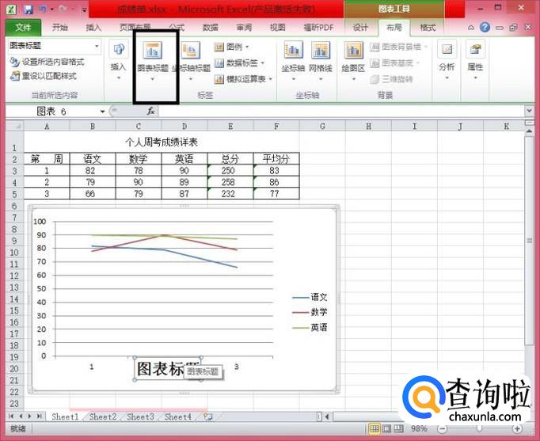Click the 图表标题 (Chart Title) ribbon button
This screenshot has height=441, width=540.
click(x=152, y=59)
